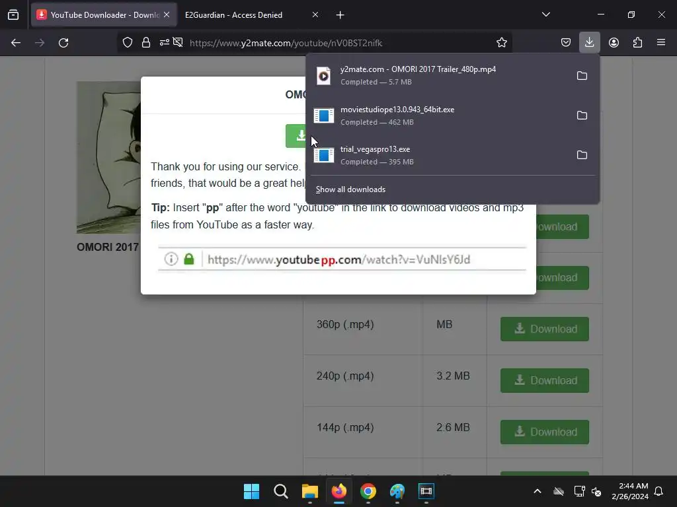Click the youtubepp.com example URL image
This screenshot has width=677, height=507.
(x=342, y=259)
